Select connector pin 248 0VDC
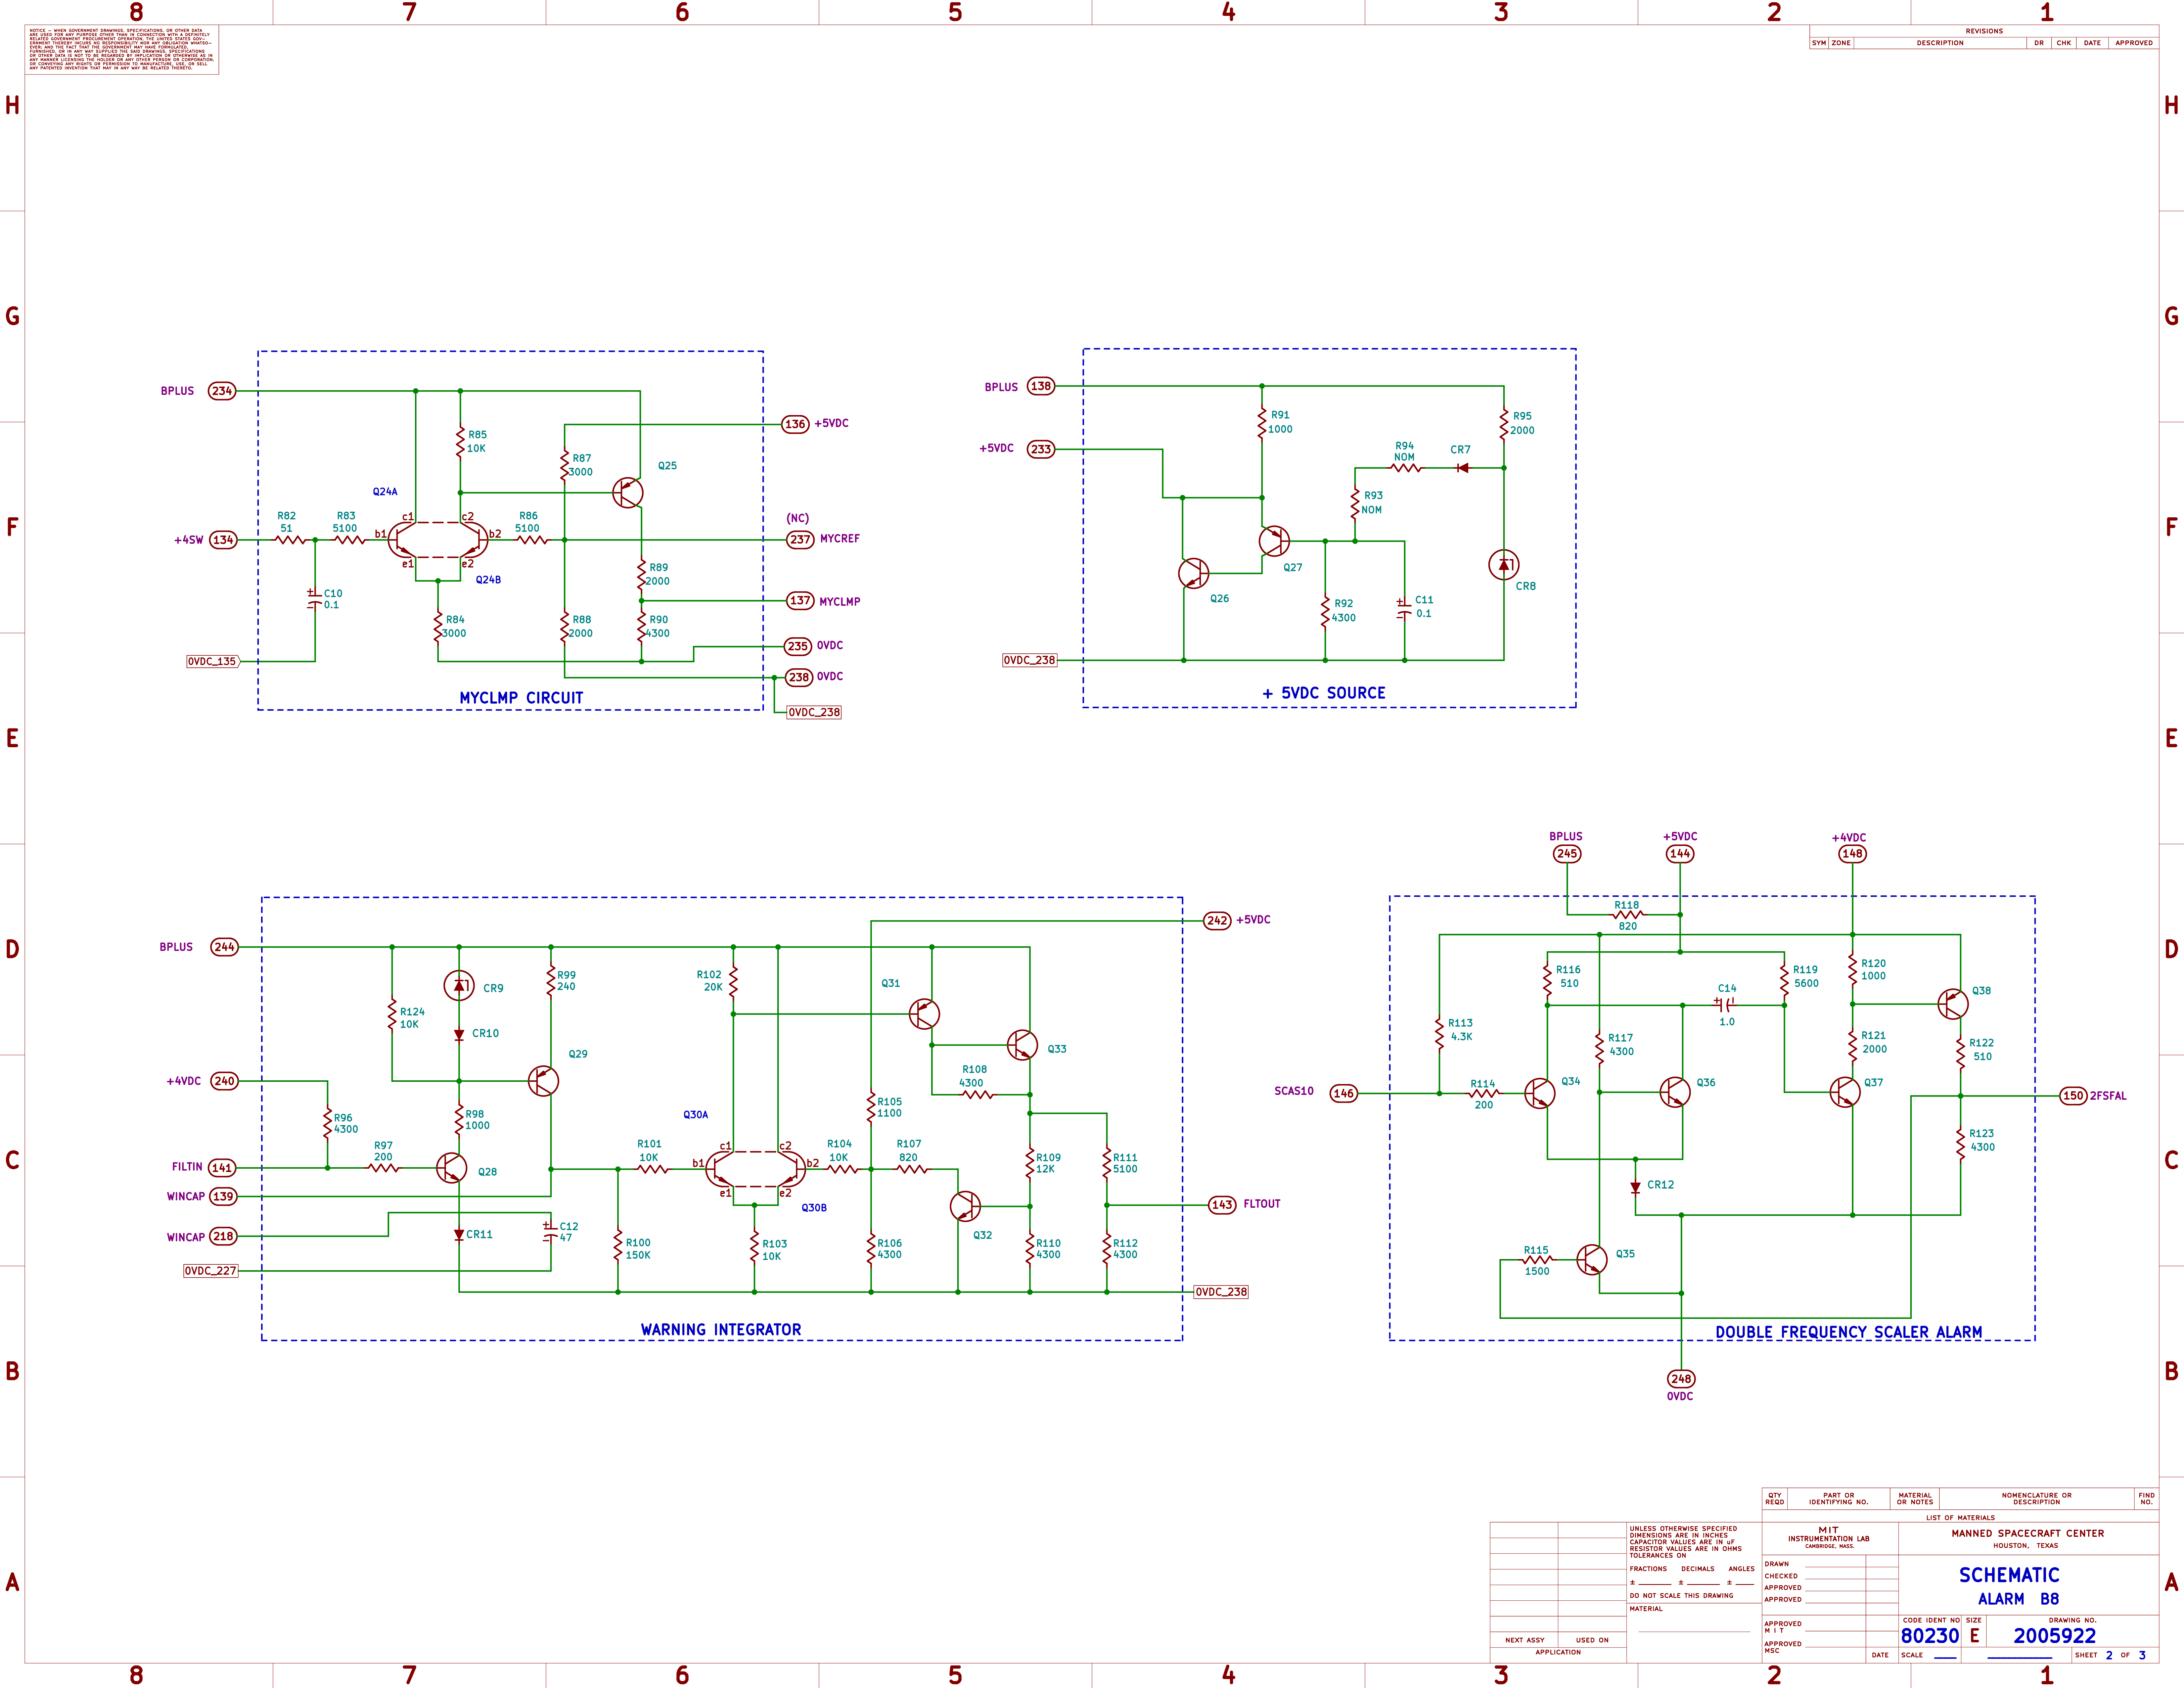 click(x=1681, y=1379)
